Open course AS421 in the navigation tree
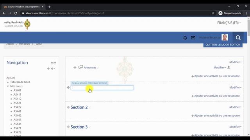This screenshot has height=140, width=250. point(17,103)
